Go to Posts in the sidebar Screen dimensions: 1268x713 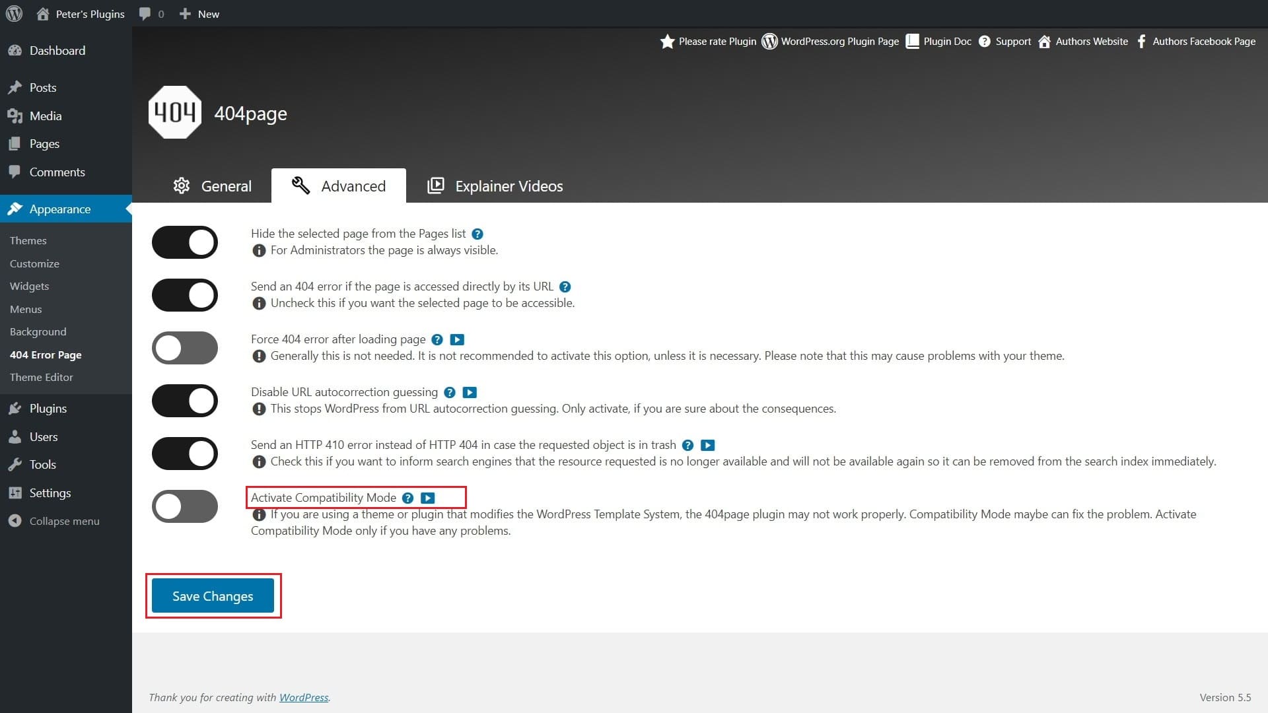point(66,87)
